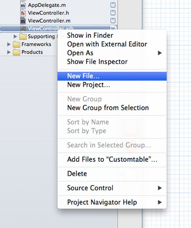Click the ViewController.m file icon
Screen dimensions: 191x228
tap(23, 21)
